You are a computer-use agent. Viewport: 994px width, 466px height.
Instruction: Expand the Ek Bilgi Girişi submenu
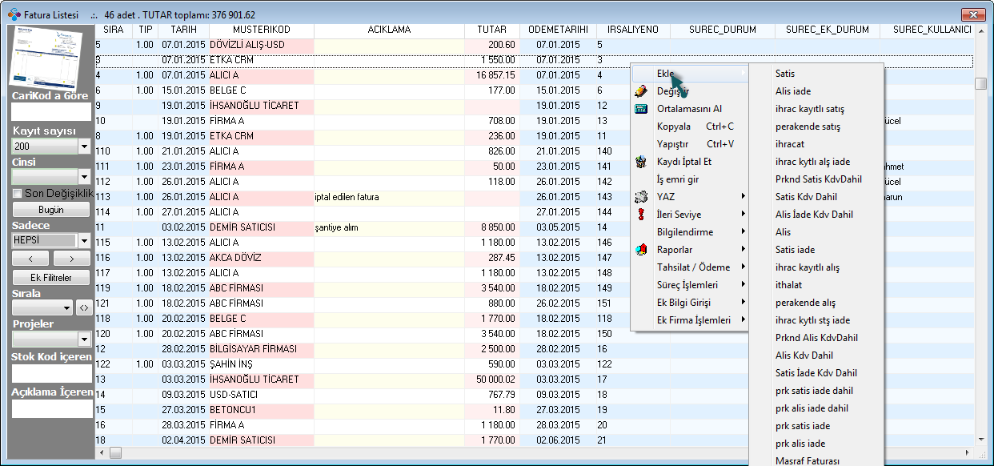[690, 303]
